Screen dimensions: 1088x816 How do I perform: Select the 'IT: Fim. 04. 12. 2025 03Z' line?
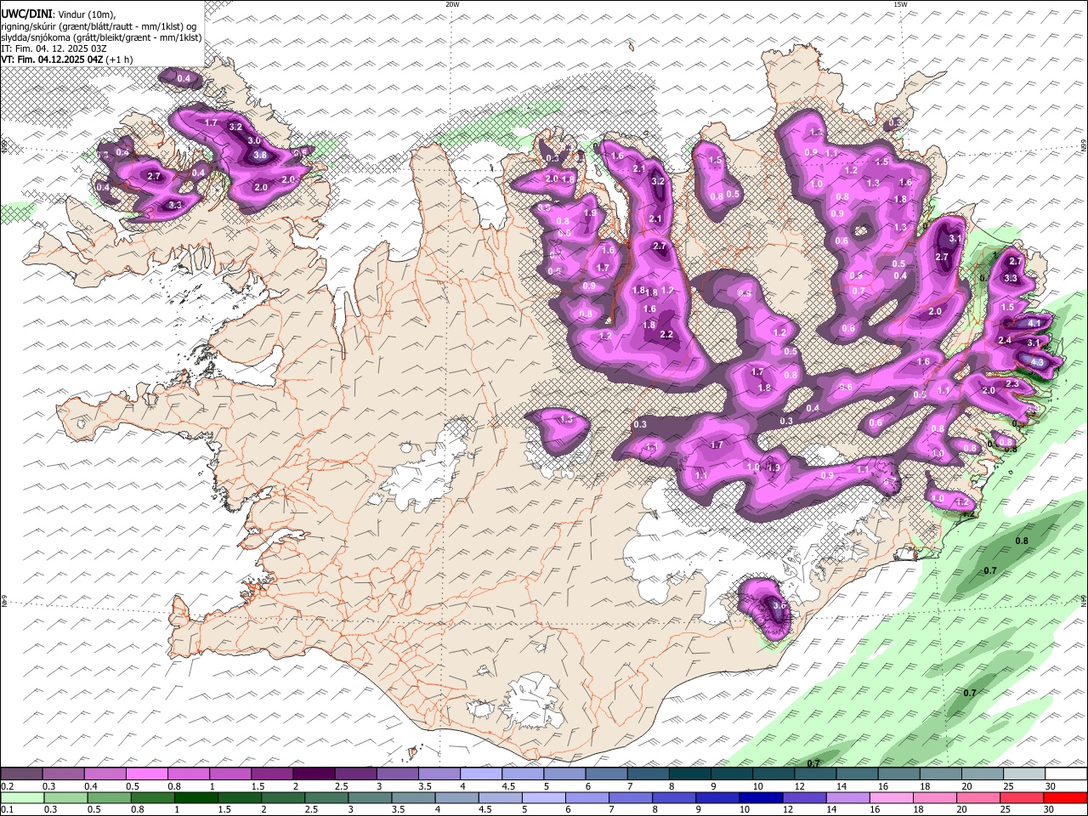54,48
